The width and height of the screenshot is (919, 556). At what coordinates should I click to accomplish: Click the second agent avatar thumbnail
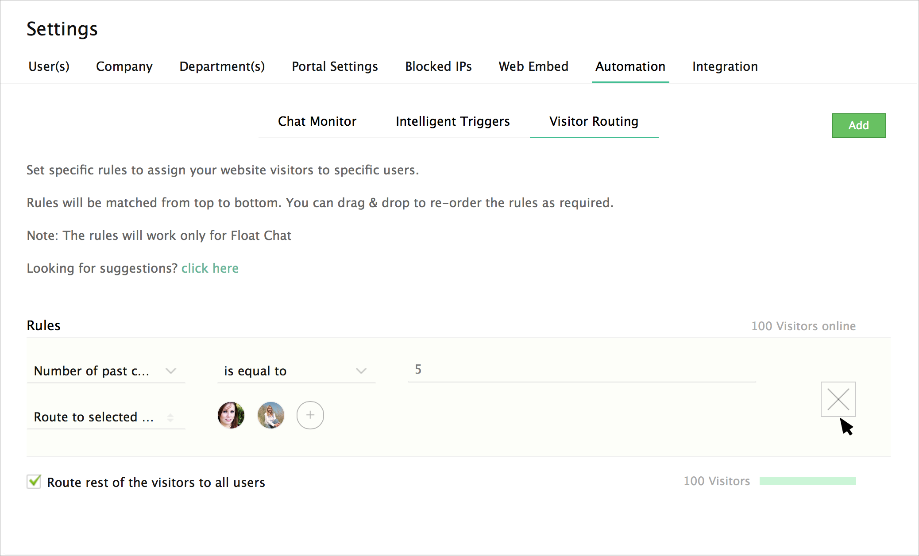(270, 415)
